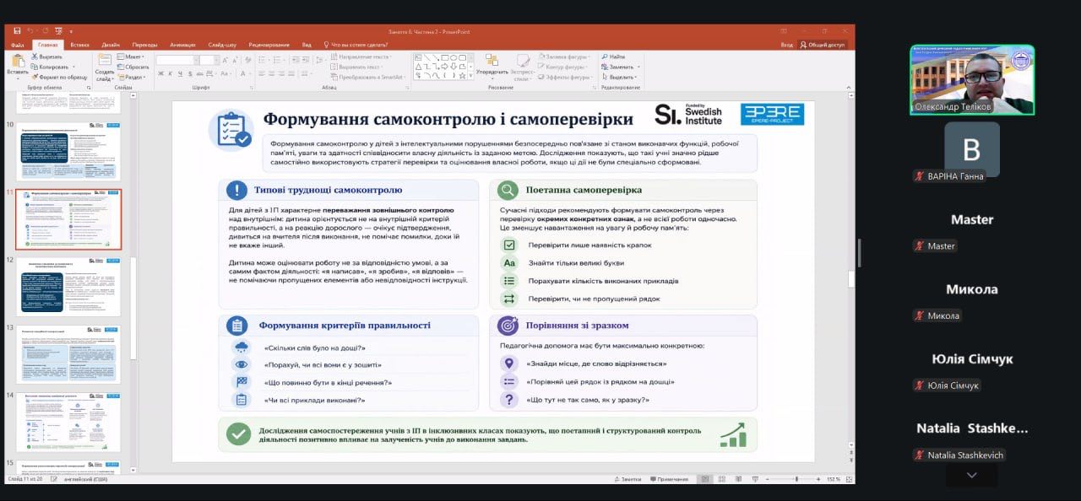Open Упорядочить arrange menu
This screenshot has height=501, width=1081.
pyautogui.click(x=492, y=66)
